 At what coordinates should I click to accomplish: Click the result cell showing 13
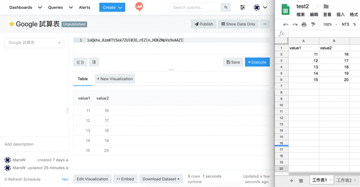point(88,130)
